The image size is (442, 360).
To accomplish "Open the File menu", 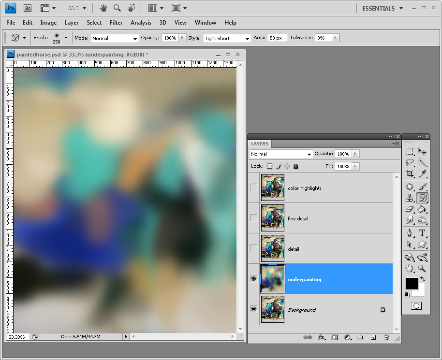I will pyautogui.click(x=11, y=23).
